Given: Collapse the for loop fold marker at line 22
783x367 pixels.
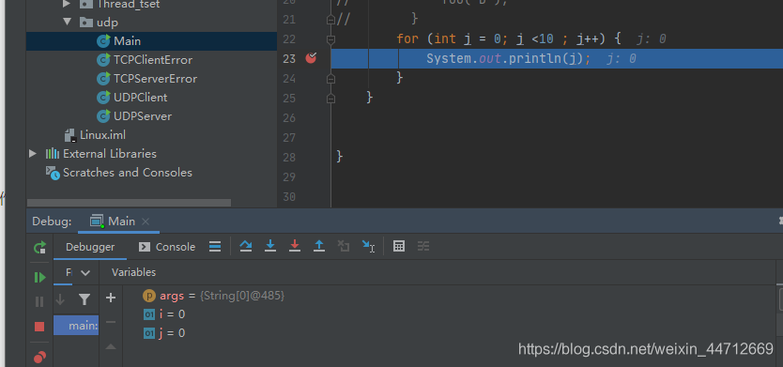Looking at the screenshot, I should coord(330,38).
